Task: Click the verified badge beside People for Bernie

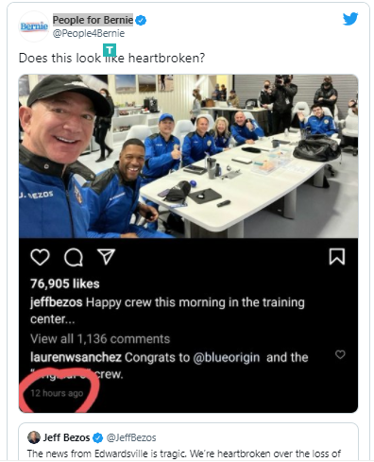Action: click(141, 21)
